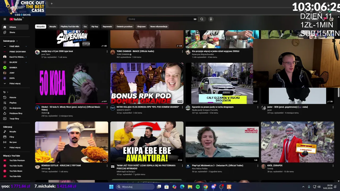Open Shorts from the sidebar

pyautogui.click(x=15, y=32)
